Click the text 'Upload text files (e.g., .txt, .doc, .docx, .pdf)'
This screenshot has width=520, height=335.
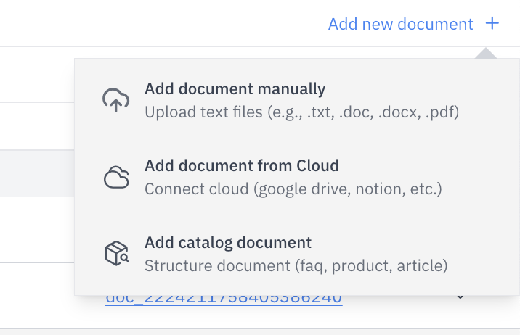coord(302,112)
